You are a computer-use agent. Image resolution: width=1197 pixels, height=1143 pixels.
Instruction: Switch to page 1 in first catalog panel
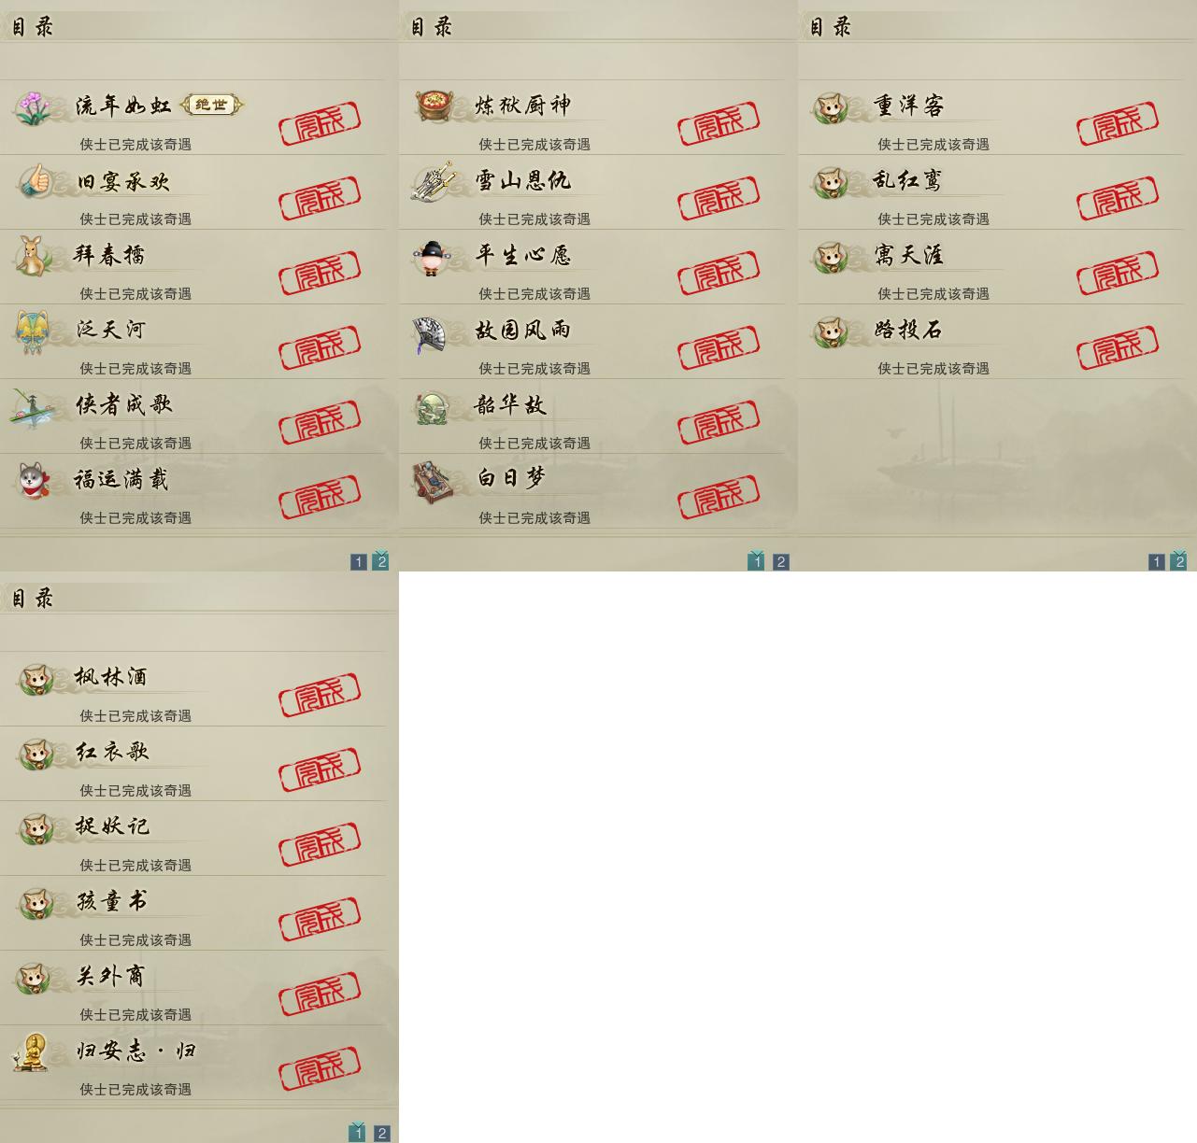(x=359, y=561)
